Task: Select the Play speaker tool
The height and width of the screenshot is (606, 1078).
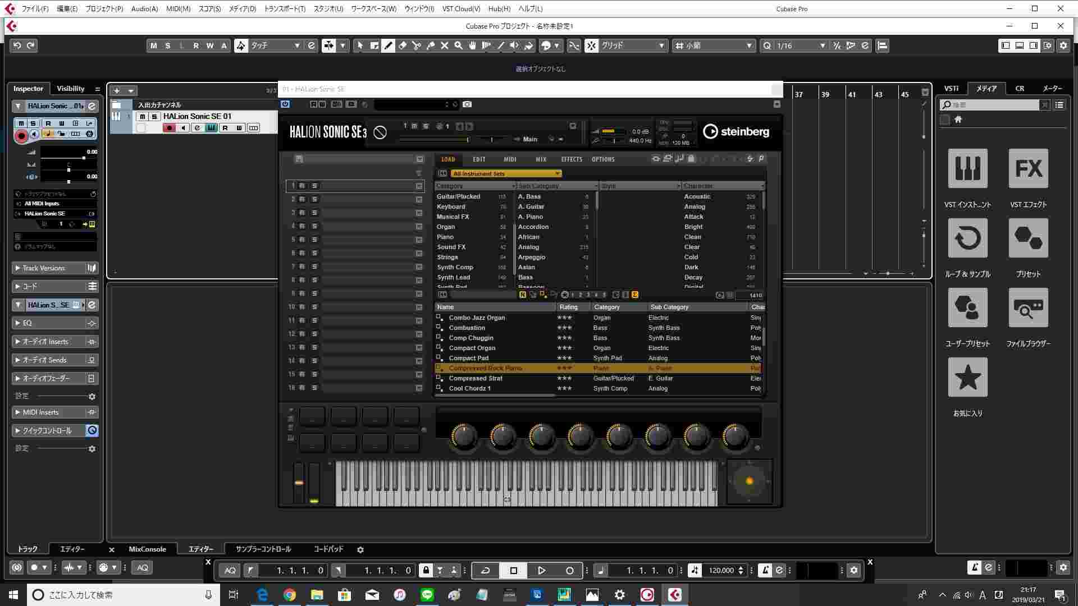Action: click(514, 45)
